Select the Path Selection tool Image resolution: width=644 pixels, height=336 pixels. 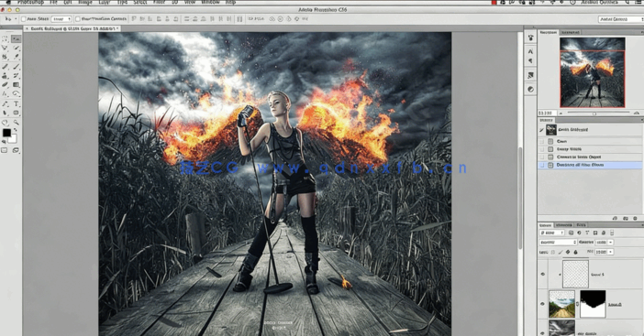[6, 113]
